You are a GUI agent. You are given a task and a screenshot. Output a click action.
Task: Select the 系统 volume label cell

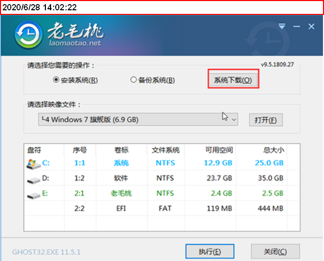(121, 163)
